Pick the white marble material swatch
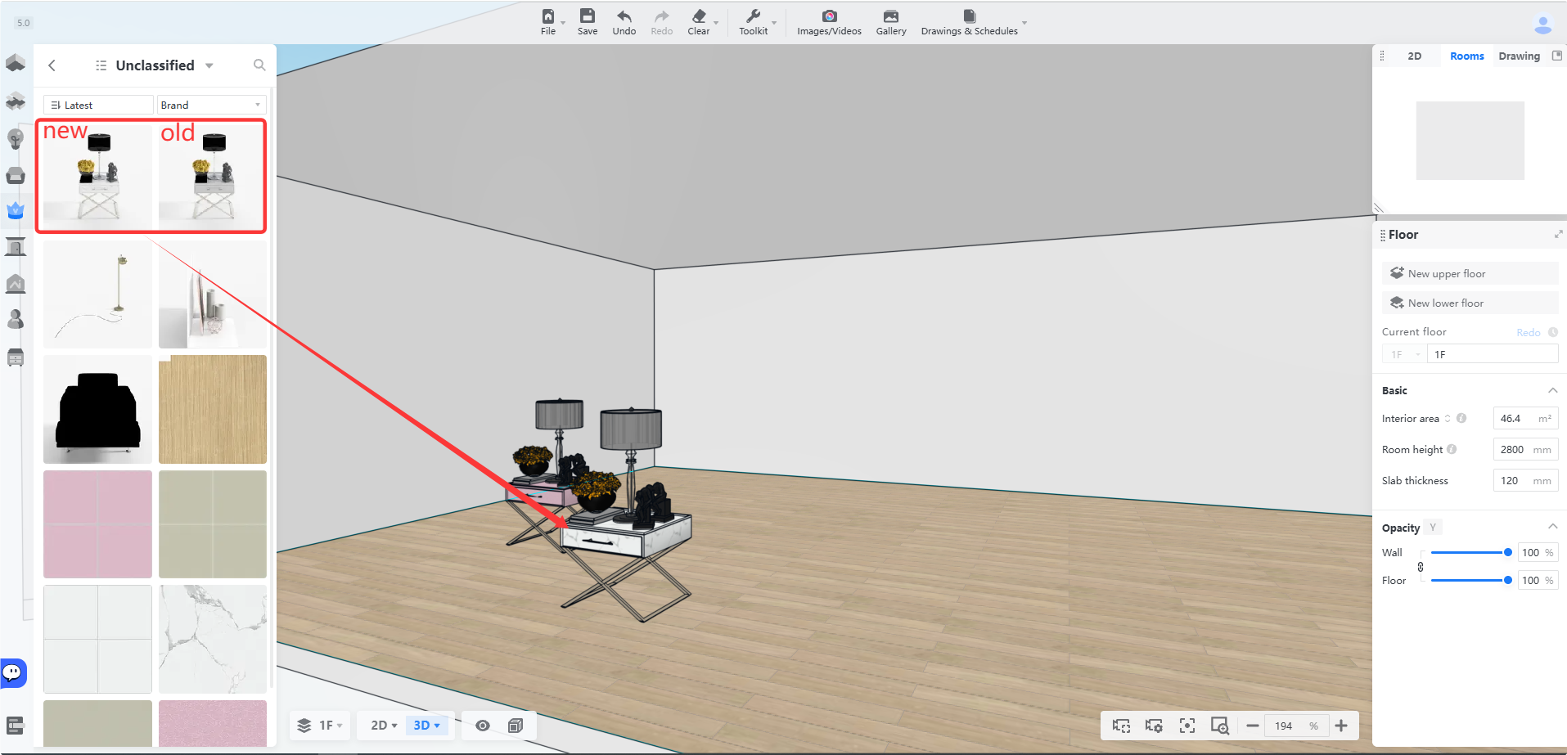This screenshot has width=1567, height=755. pyautogui.click(x=213, y=639)
